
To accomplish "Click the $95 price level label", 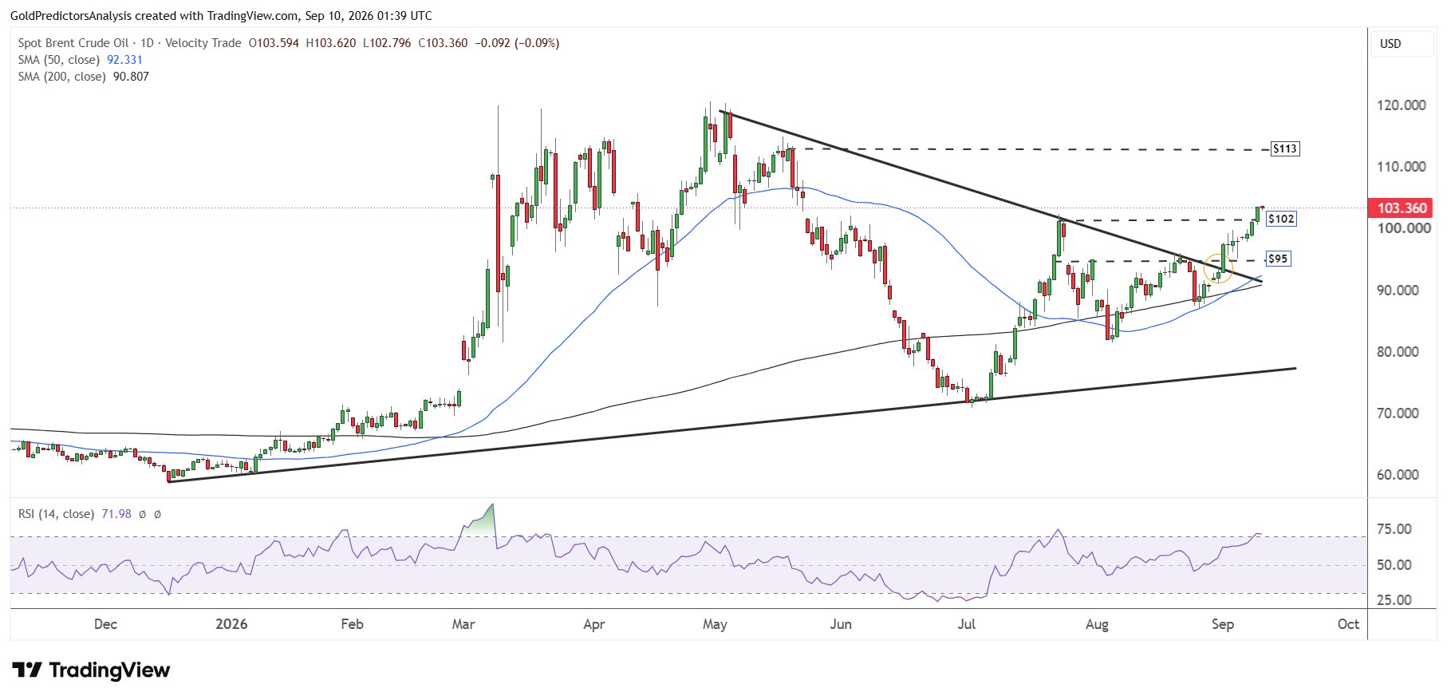I will 1278,259.
